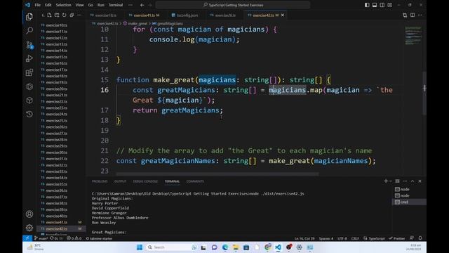This screenshot has width=449, height=253.
Task: Click errors and warnings count in status bar
Action: click(74, 238)
